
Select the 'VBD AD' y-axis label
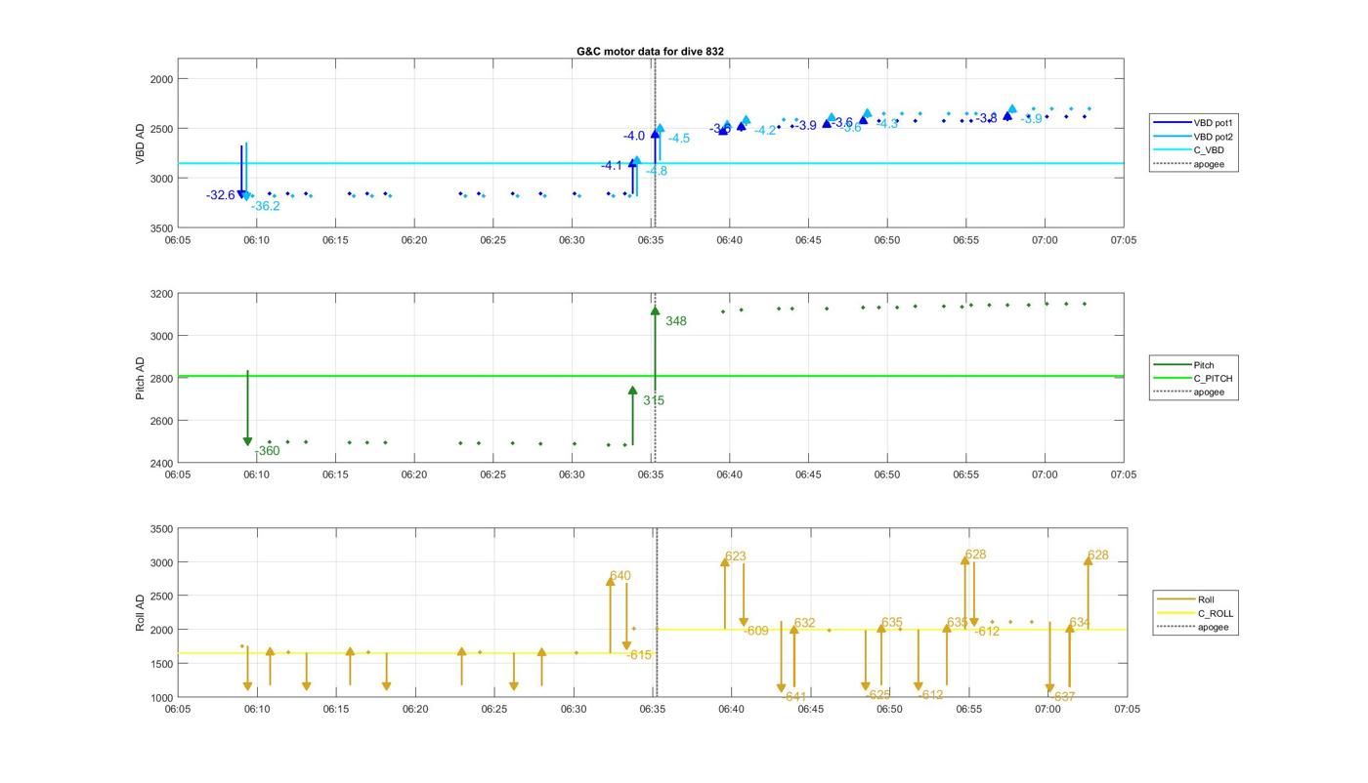(140, 143)
